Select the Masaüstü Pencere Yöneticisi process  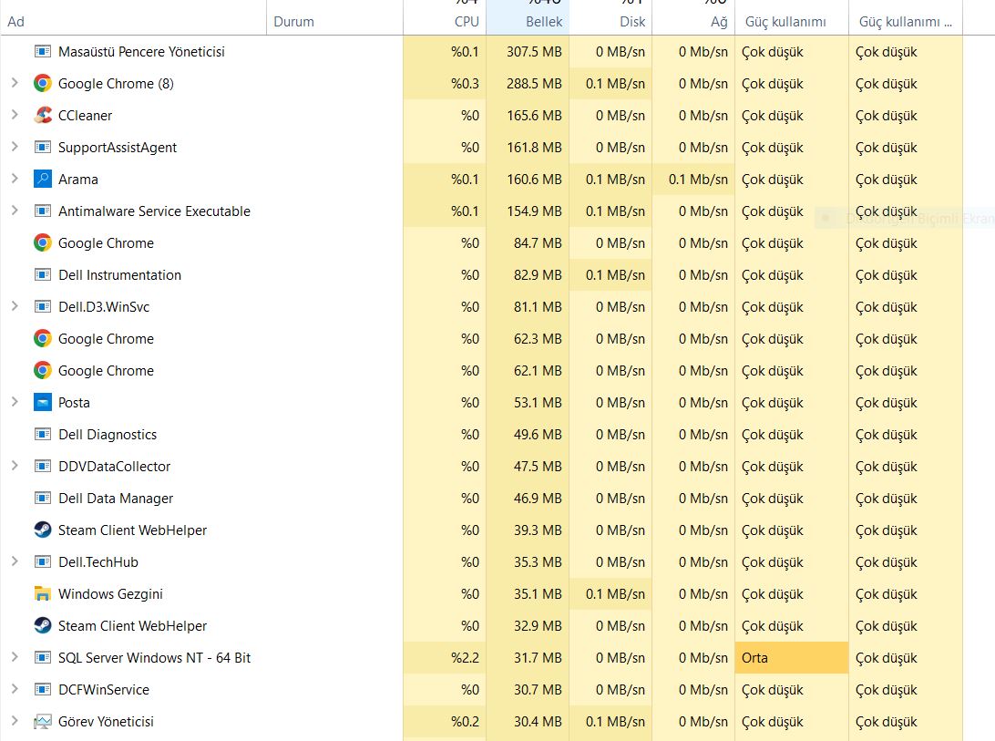point(141,52)
